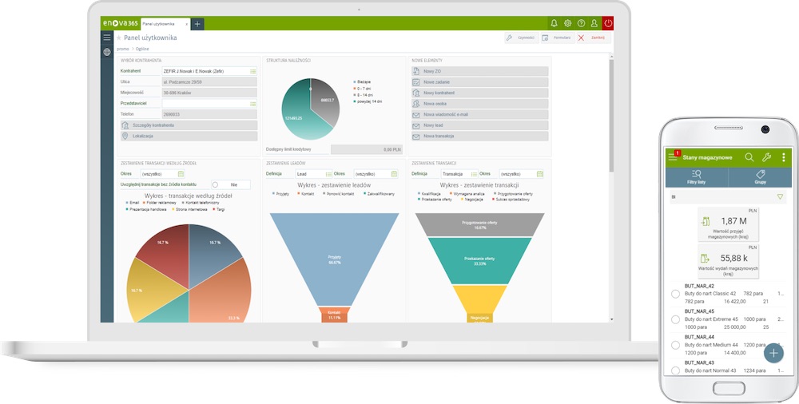Select radio button for BUT_NAR_42 item

[675, 295]
